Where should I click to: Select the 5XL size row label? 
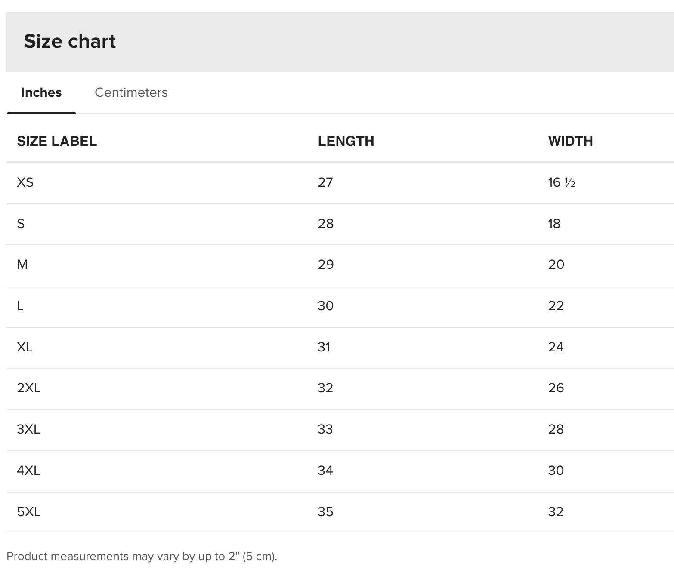click(x=29, y=512)
